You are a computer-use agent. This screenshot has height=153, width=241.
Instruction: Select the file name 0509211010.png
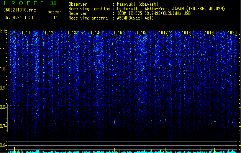click(x=20, y=10)
